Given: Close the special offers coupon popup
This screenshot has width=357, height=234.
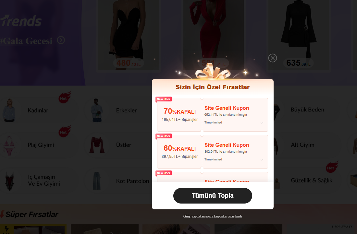Looking at the screenshot, I should coord(273,58).
